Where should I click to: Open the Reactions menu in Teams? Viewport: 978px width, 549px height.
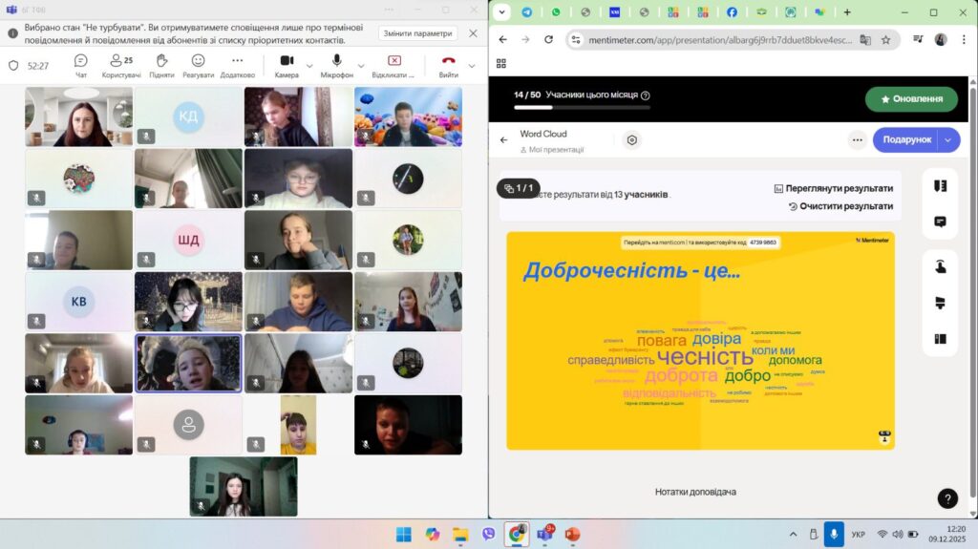[x=198, y=64]
